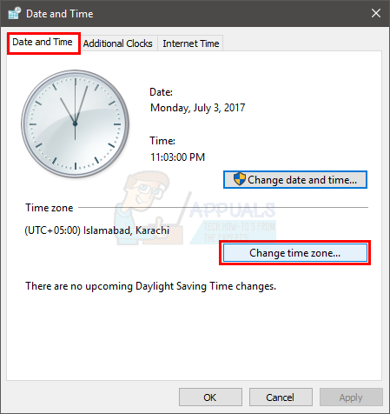Click the Time: label
The width and height of the screenshot is (390, 414).
162,141
